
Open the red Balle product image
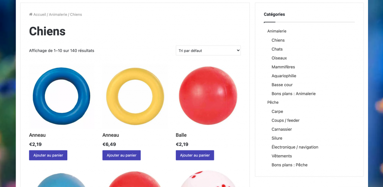(x=208, y=96)
